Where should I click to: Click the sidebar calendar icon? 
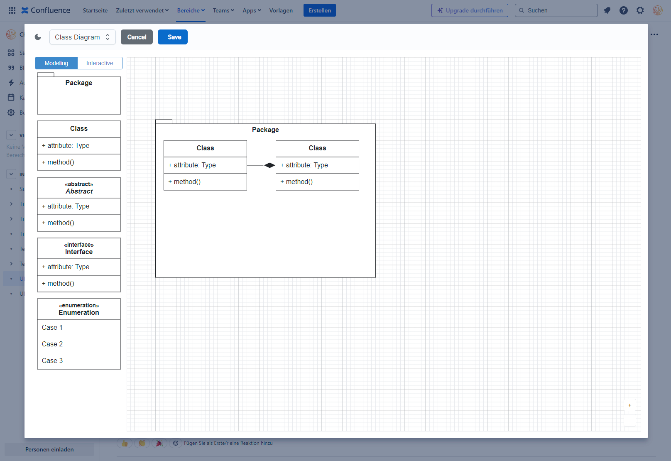coord(11,98)
